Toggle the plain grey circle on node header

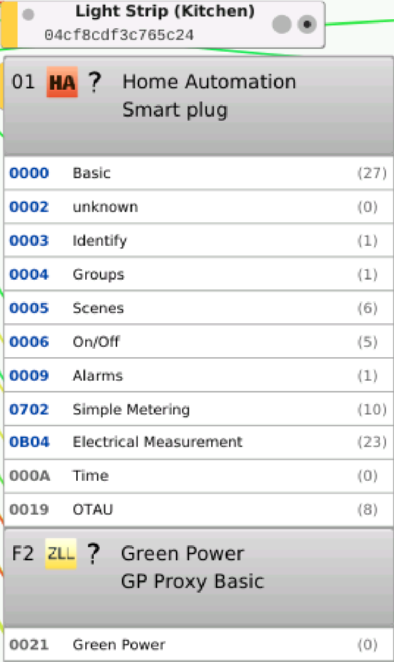coord(282,24)
